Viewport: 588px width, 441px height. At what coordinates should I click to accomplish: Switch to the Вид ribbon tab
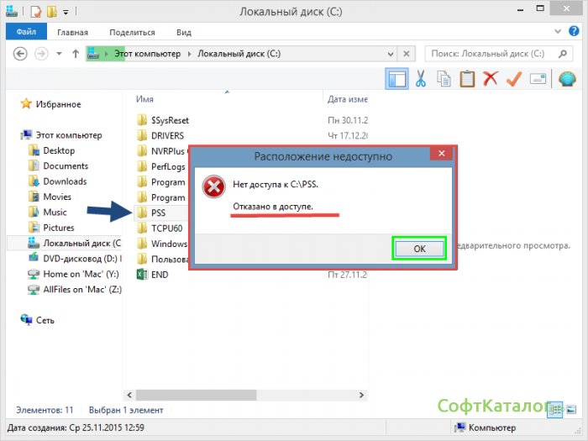(x=184, y=32)
